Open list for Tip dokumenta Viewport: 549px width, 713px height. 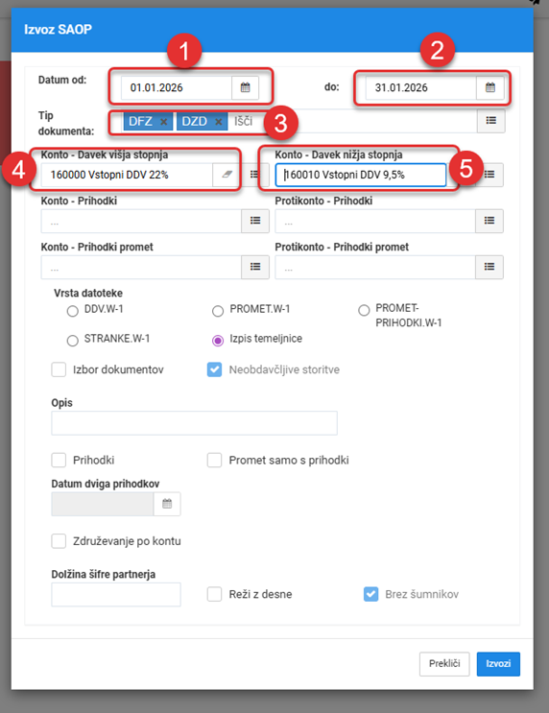490,121
